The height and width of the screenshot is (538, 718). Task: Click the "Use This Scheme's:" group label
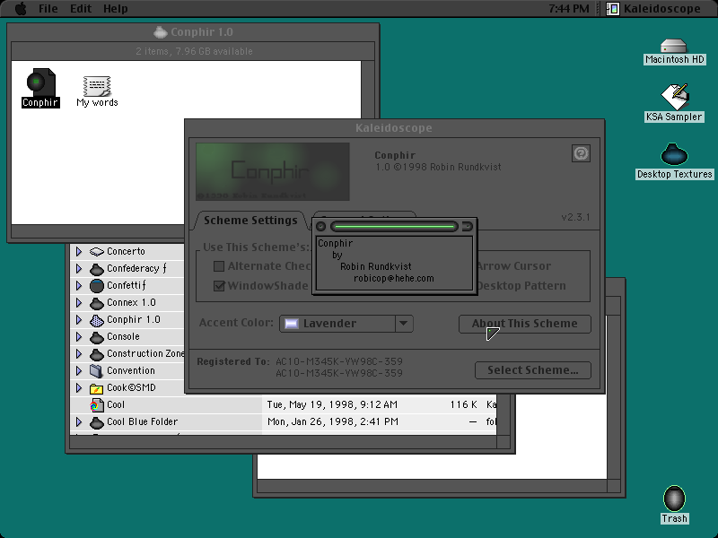[257, 247]
